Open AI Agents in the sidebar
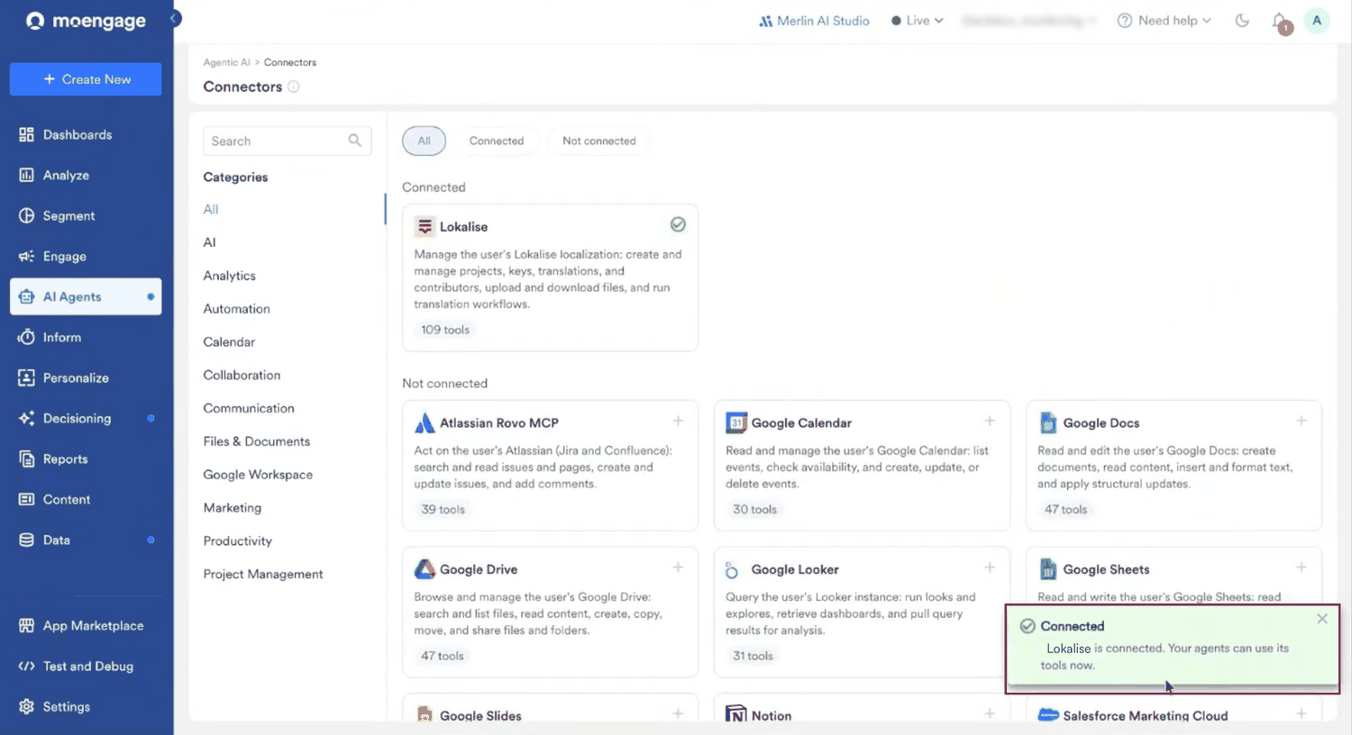The height and width of the screenshot is (735, 1352). 86,297
